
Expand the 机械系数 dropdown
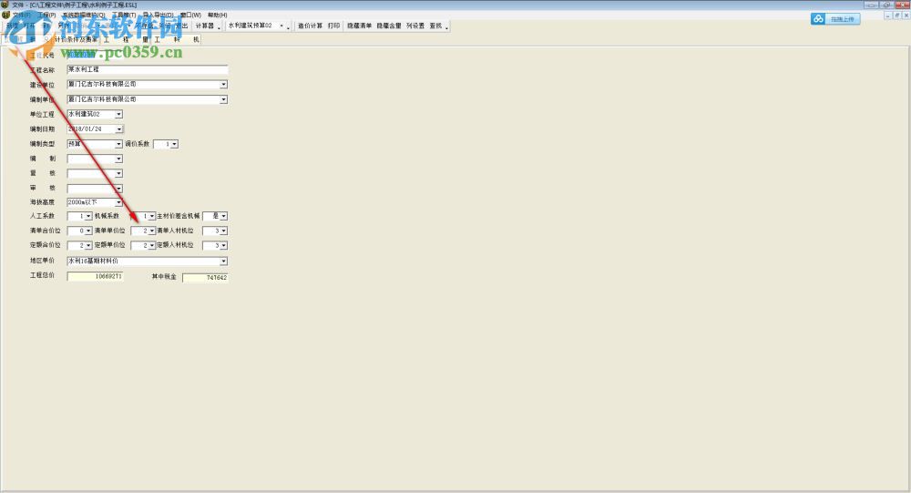(x=151, y=216)
